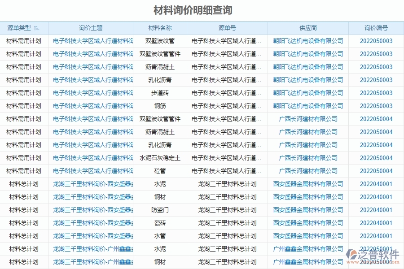Open inquiry number link 2022050003 in first row

pos(376,41)
